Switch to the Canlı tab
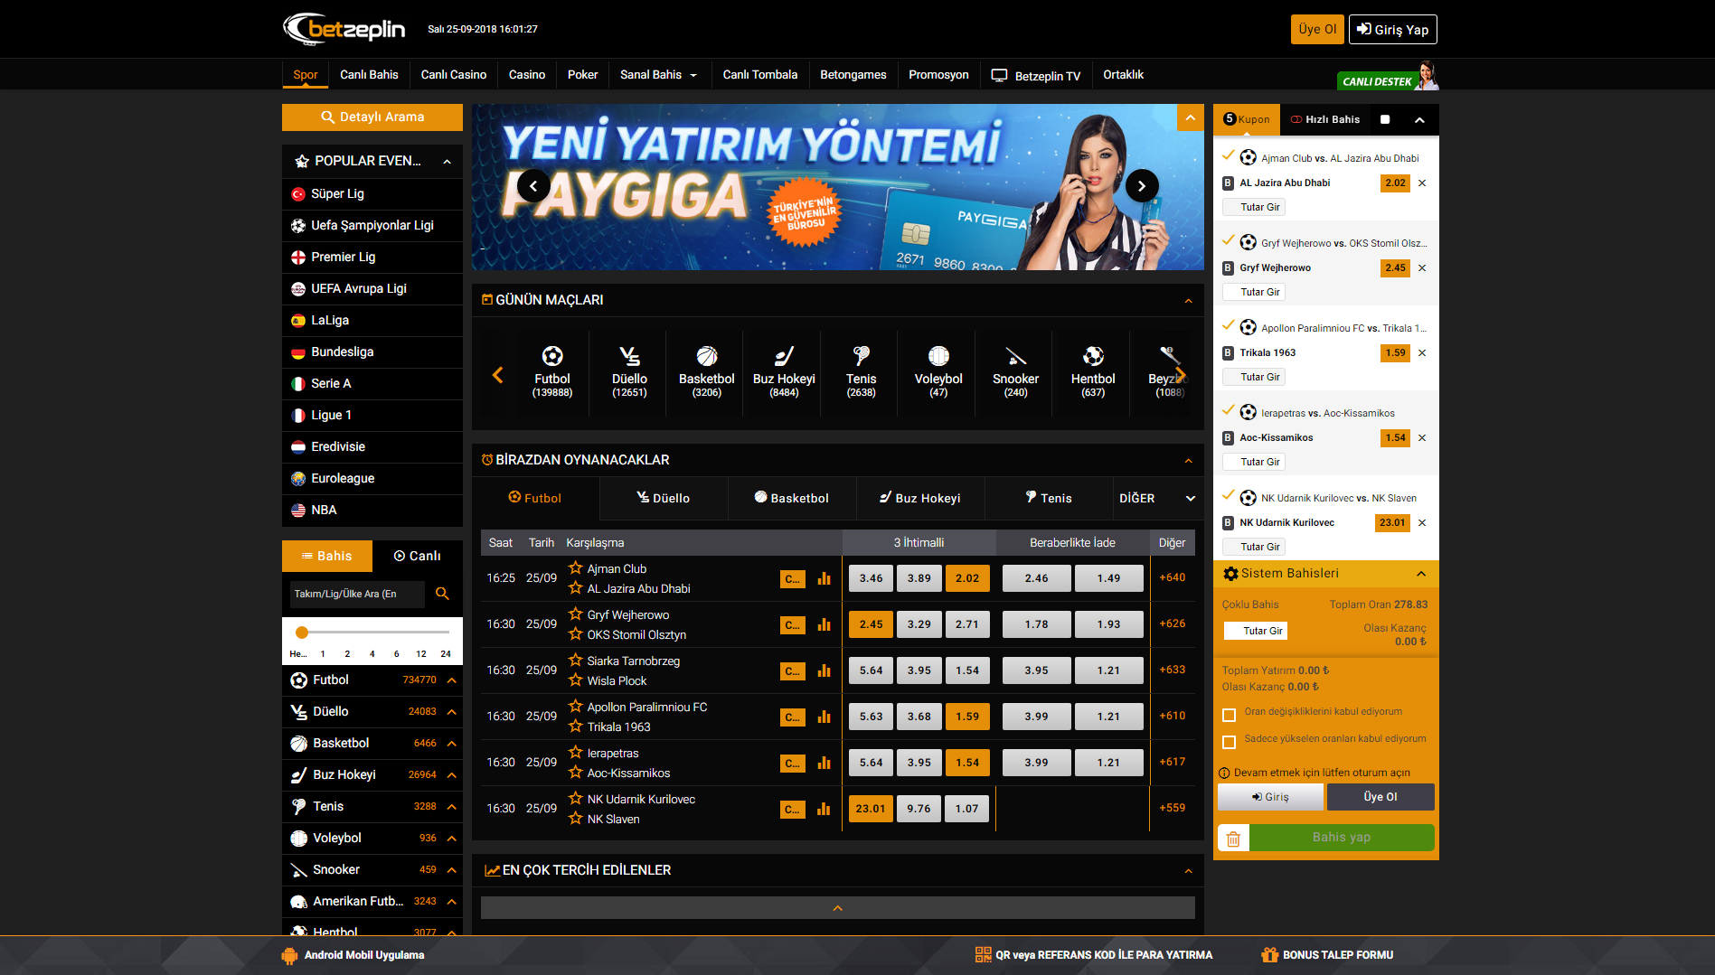Image resolution: width=1715 pixels, height=975 pixels. click(x=417, y=557)
